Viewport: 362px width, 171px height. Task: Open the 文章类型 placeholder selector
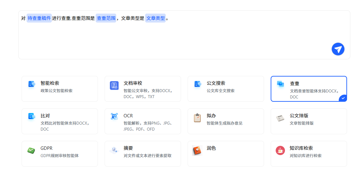click(155, 18)
